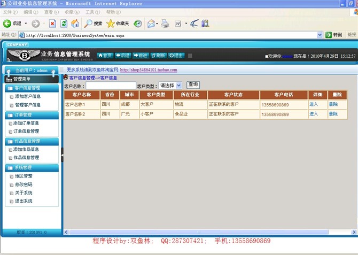Click 进入 details link for 客户名称1

point(314,104)
